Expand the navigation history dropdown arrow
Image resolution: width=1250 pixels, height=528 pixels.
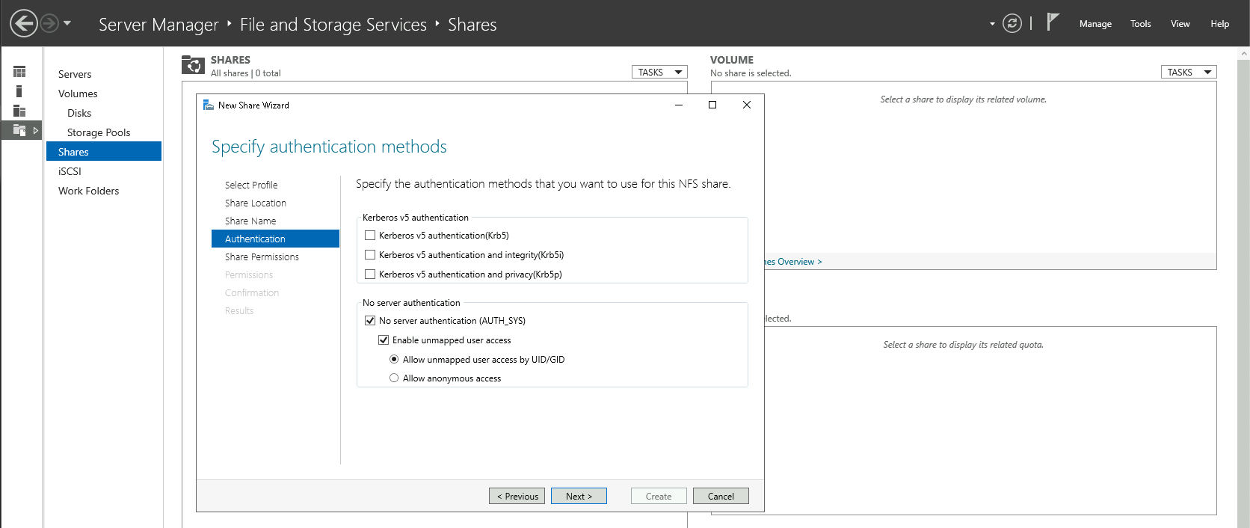click(67, 23)
